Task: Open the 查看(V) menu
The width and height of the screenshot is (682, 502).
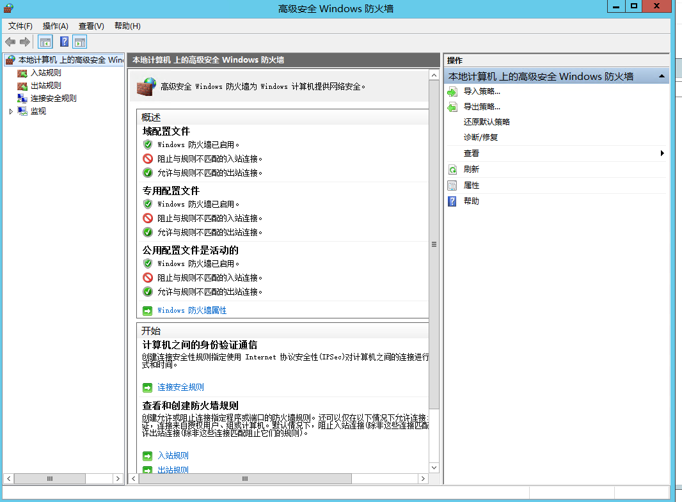Action: 91,26
